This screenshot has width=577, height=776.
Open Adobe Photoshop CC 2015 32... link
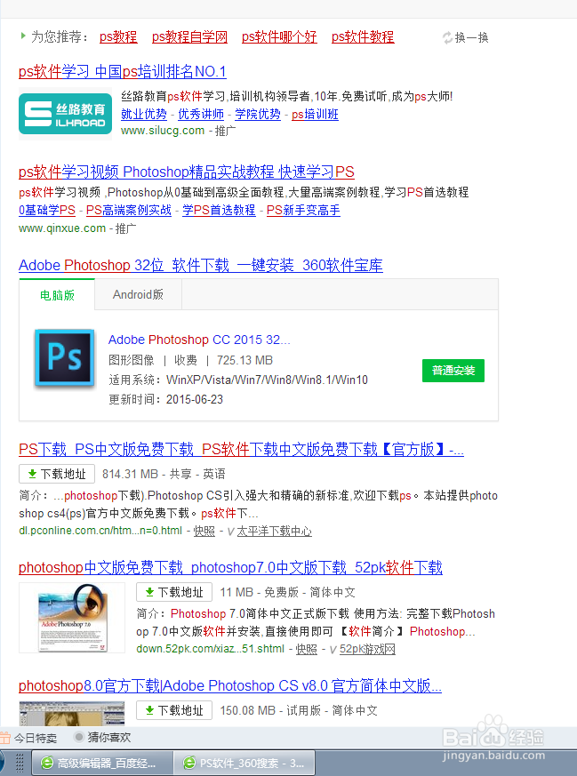tap(199, 340)
